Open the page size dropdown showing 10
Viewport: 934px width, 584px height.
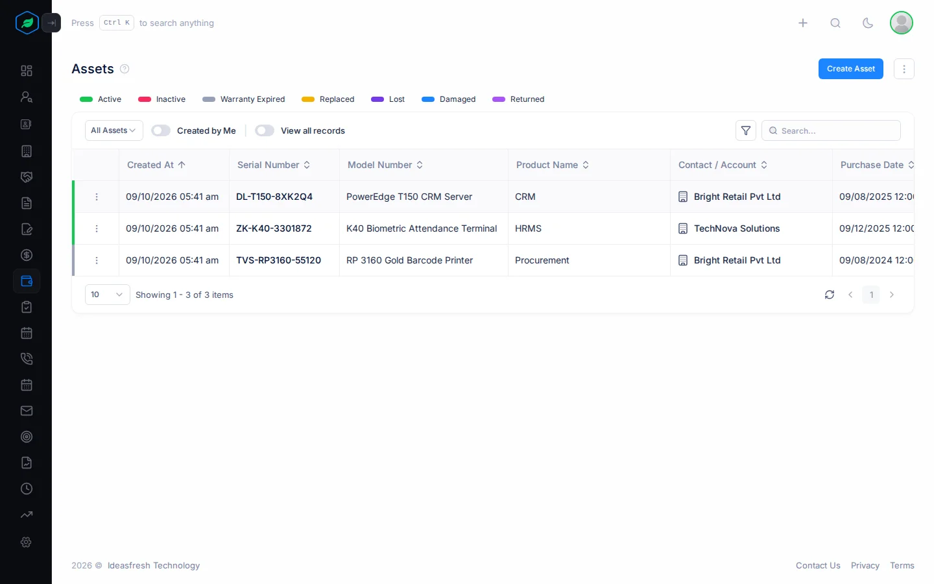coord(108,295)
